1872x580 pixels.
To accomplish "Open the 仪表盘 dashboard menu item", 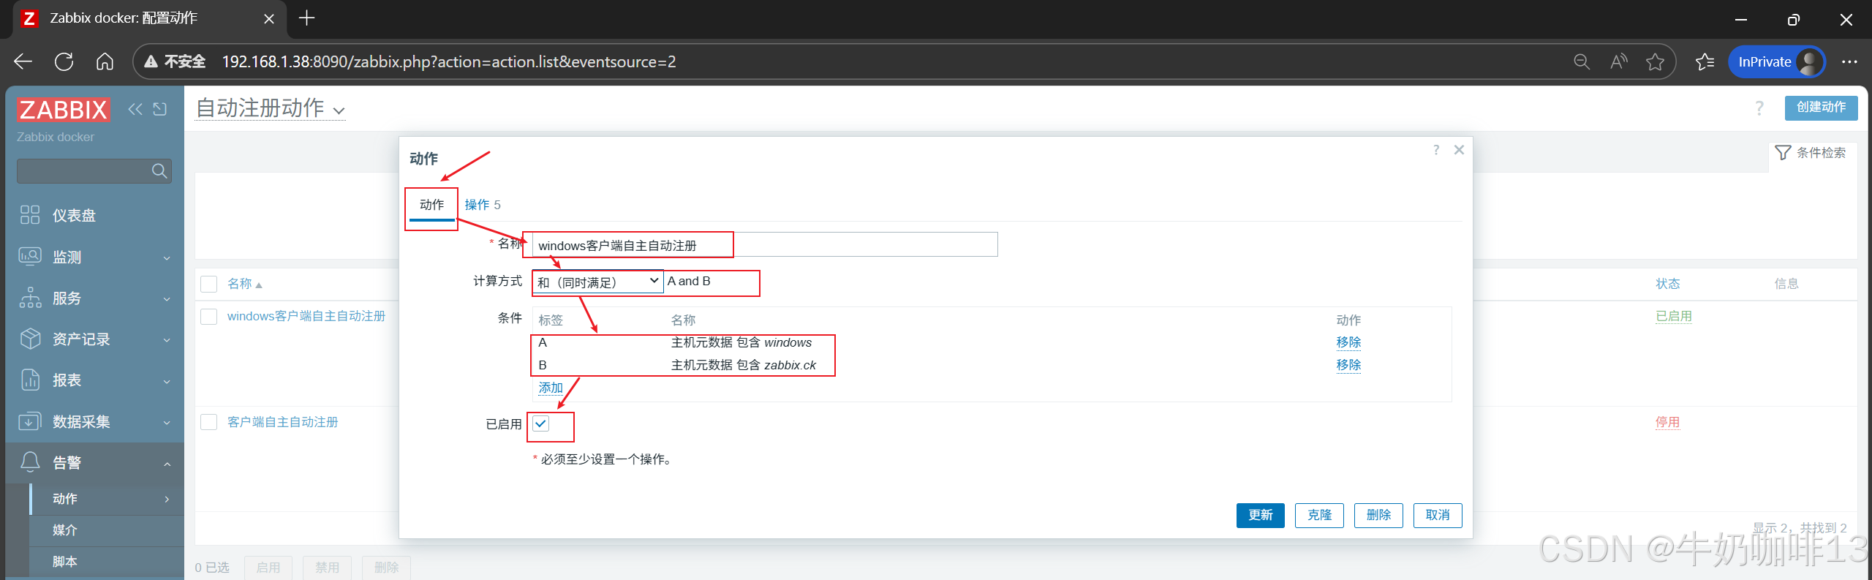I will coord(95,215).
